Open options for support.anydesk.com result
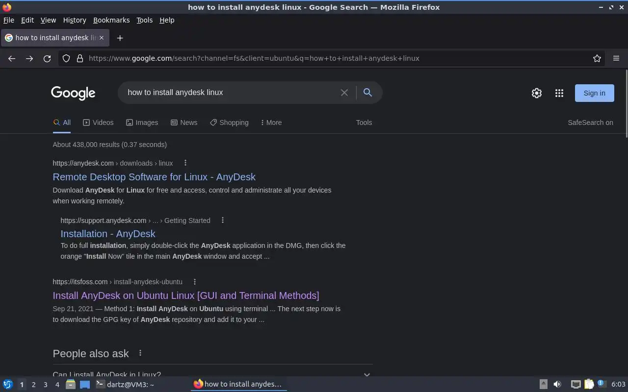 223,220
